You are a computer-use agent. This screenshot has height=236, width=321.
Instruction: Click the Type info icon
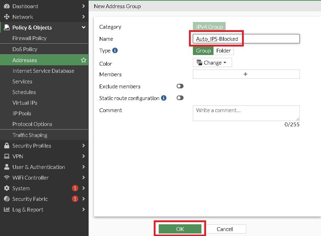tap(115, 50)
